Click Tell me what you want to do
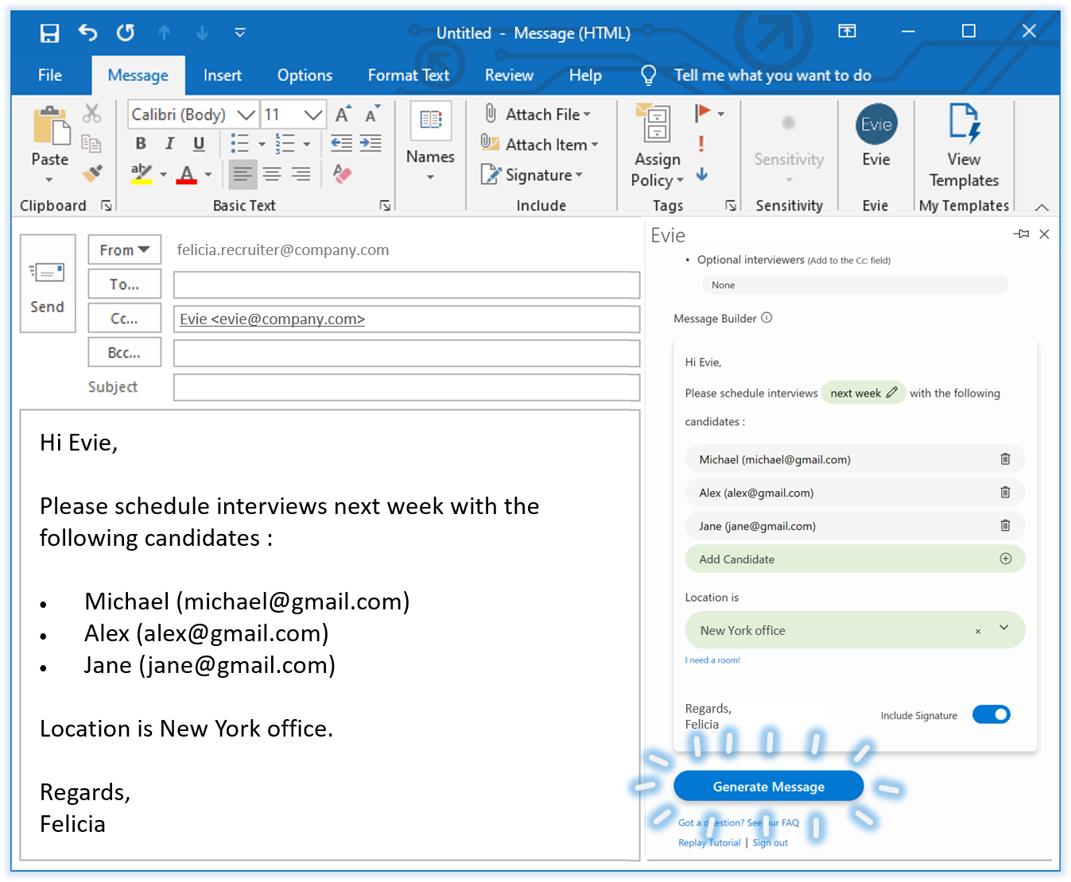1071x882 pixels. [x=772, y=75]
